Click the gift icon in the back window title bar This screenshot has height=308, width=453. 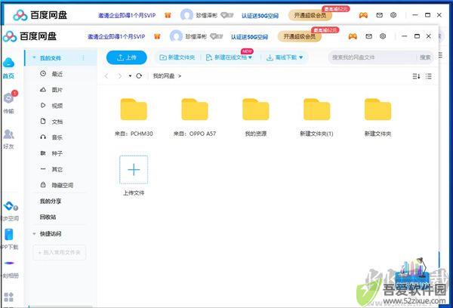(x=168, y=15)
